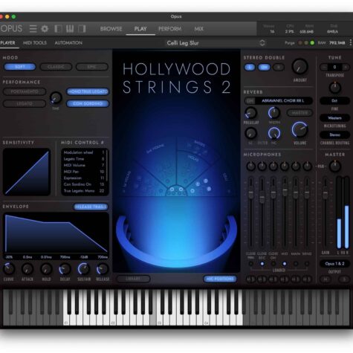Decrease Transpose with the minus stepper
The height and width of the screenshot is (353, 353).
click(x=324, y=67)
